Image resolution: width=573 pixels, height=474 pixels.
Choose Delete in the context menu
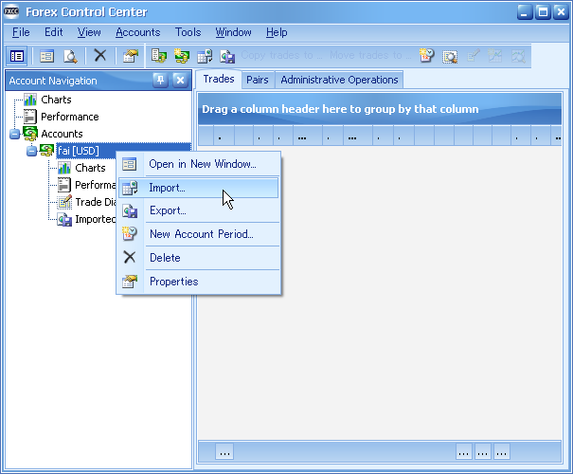pos(199,258)
